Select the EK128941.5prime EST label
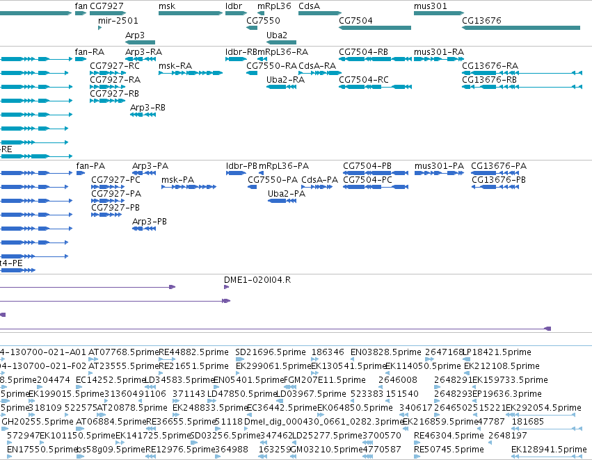This screenshot has height=460, width=592. click(549, 450)
